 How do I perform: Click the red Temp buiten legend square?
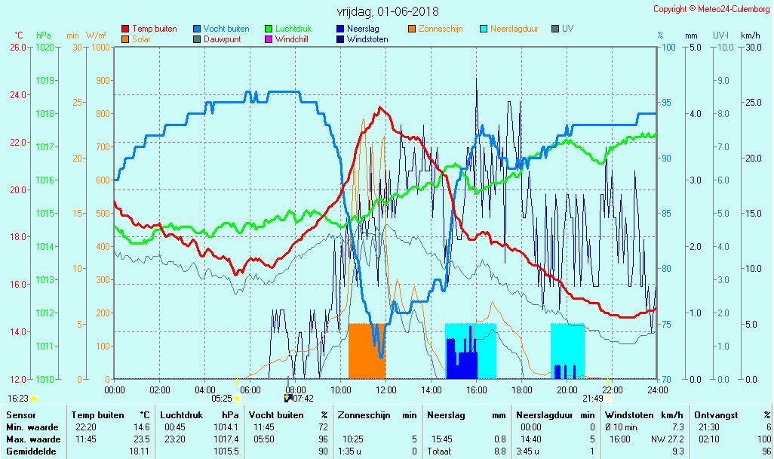[x=125, y=29]
